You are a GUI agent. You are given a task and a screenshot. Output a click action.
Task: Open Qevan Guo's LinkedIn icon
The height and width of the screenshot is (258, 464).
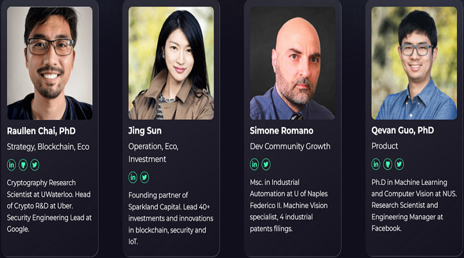click(x=376, y=164)
